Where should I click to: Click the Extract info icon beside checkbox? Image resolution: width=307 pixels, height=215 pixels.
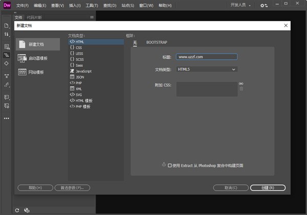(x=164, y=164)
